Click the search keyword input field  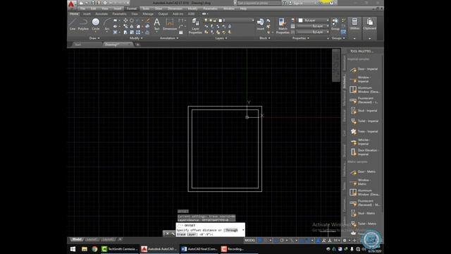pos(259,3)
